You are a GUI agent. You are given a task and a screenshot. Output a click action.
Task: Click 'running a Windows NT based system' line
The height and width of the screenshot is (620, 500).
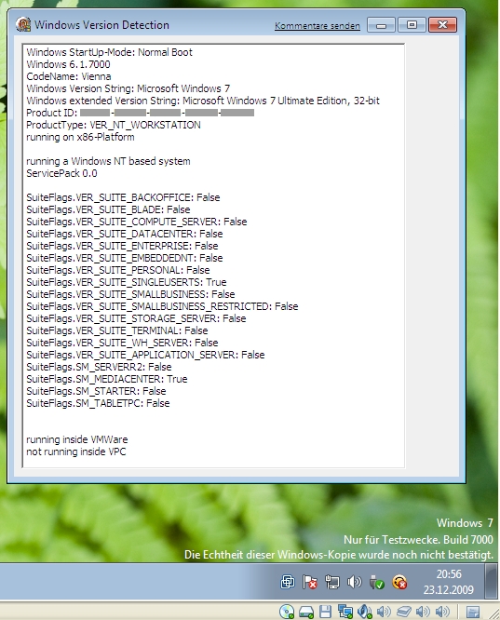[108, 161]
